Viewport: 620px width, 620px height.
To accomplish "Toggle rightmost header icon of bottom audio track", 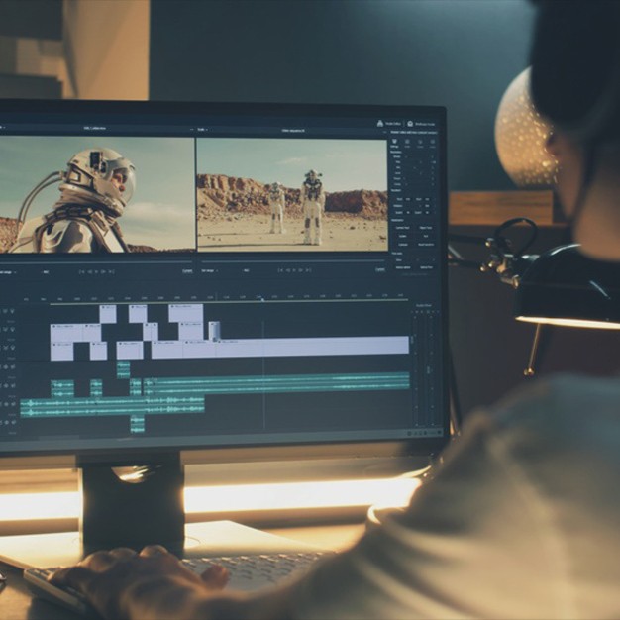I will pos(14,423).
